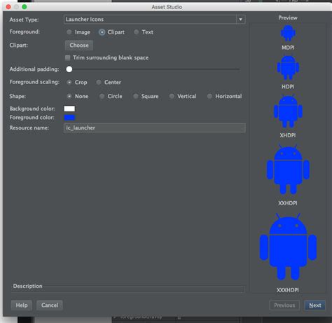Choose Circle shape radio button
The image size is (332, 323).
pyautogui.click(x=102, y=96)
